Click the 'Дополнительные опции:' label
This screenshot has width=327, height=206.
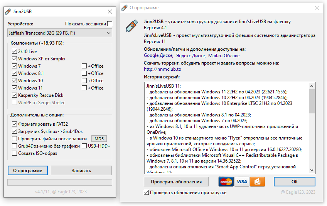point(37,115)
